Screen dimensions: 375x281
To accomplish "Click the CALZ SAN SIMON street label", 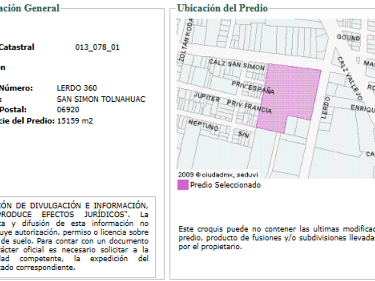I will [x=237, y=65].
